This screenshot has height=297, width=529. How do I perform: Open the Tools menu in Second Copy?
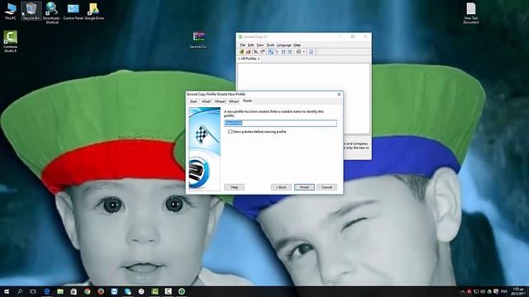coord(270,45)
